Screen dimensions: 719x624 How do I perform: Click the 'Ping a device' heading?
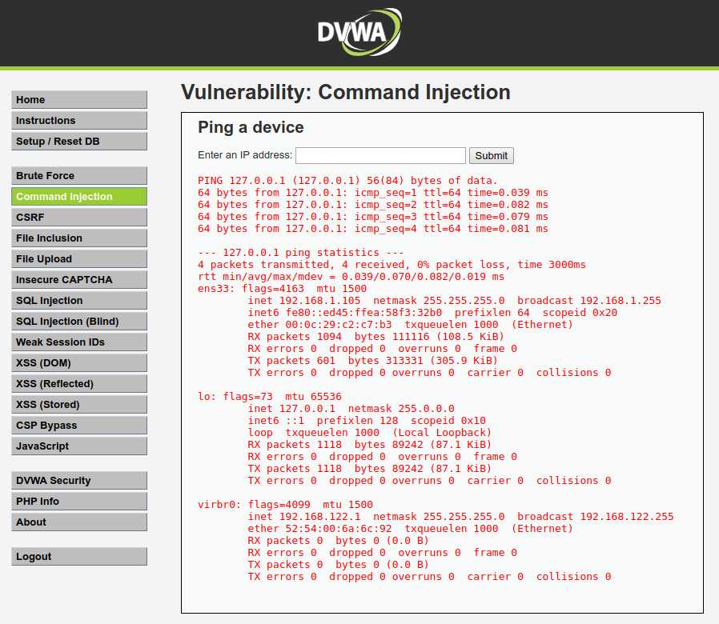pos(251,127)
